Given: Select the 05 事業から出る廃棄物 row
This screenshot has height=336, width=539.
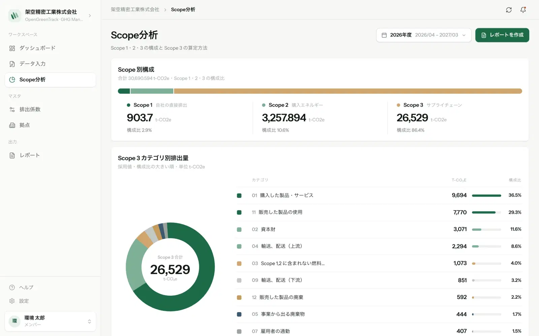Looking at the screenshot, I should [x=379, y=314].
